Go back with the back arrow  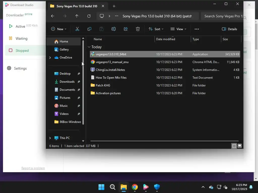point(53,16)
